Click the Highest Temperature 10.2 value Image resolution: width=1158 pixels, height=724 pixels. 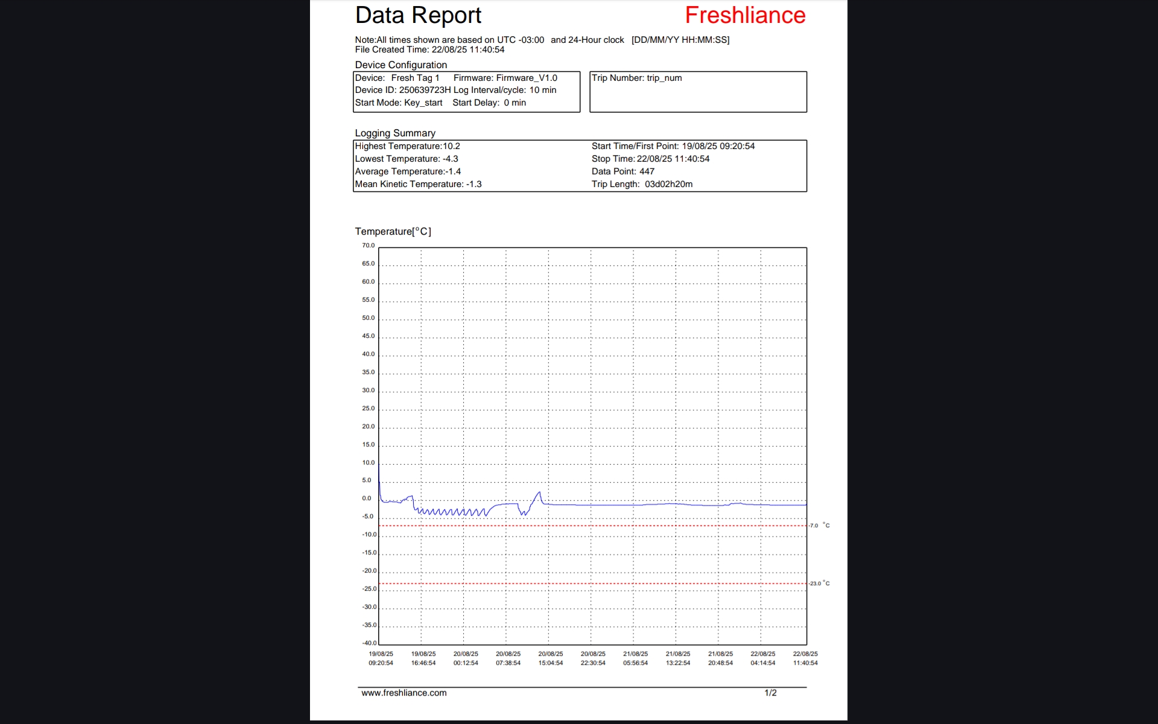(x=407, y=146)
